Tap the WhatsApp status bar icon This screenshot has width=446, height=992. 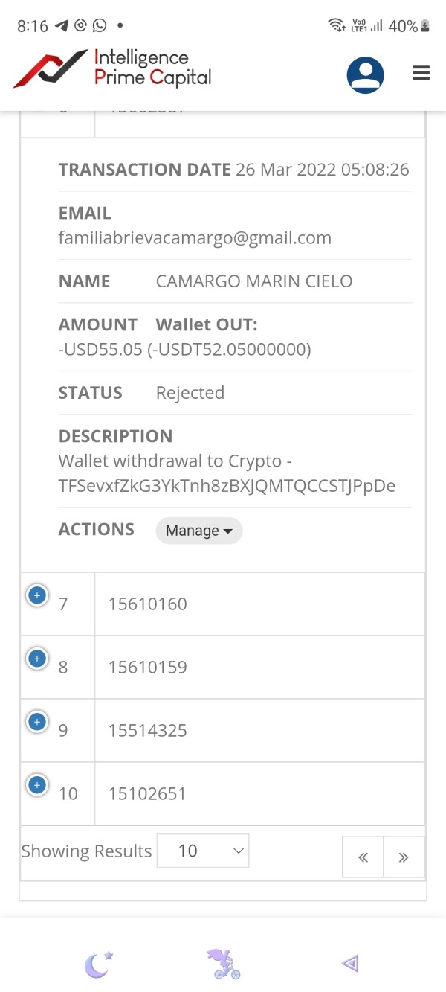(x=99, y=25)
